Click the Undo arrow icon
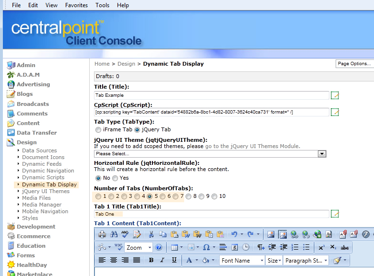Viewport: 374px width, 276px height. pos(234,234)
